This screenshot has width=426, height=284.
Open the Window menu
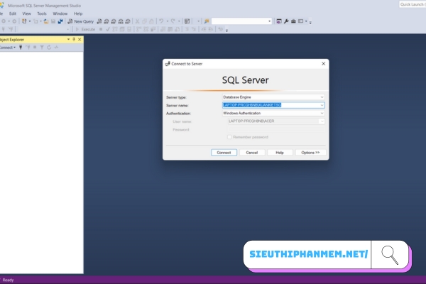[x=60, y=13]
